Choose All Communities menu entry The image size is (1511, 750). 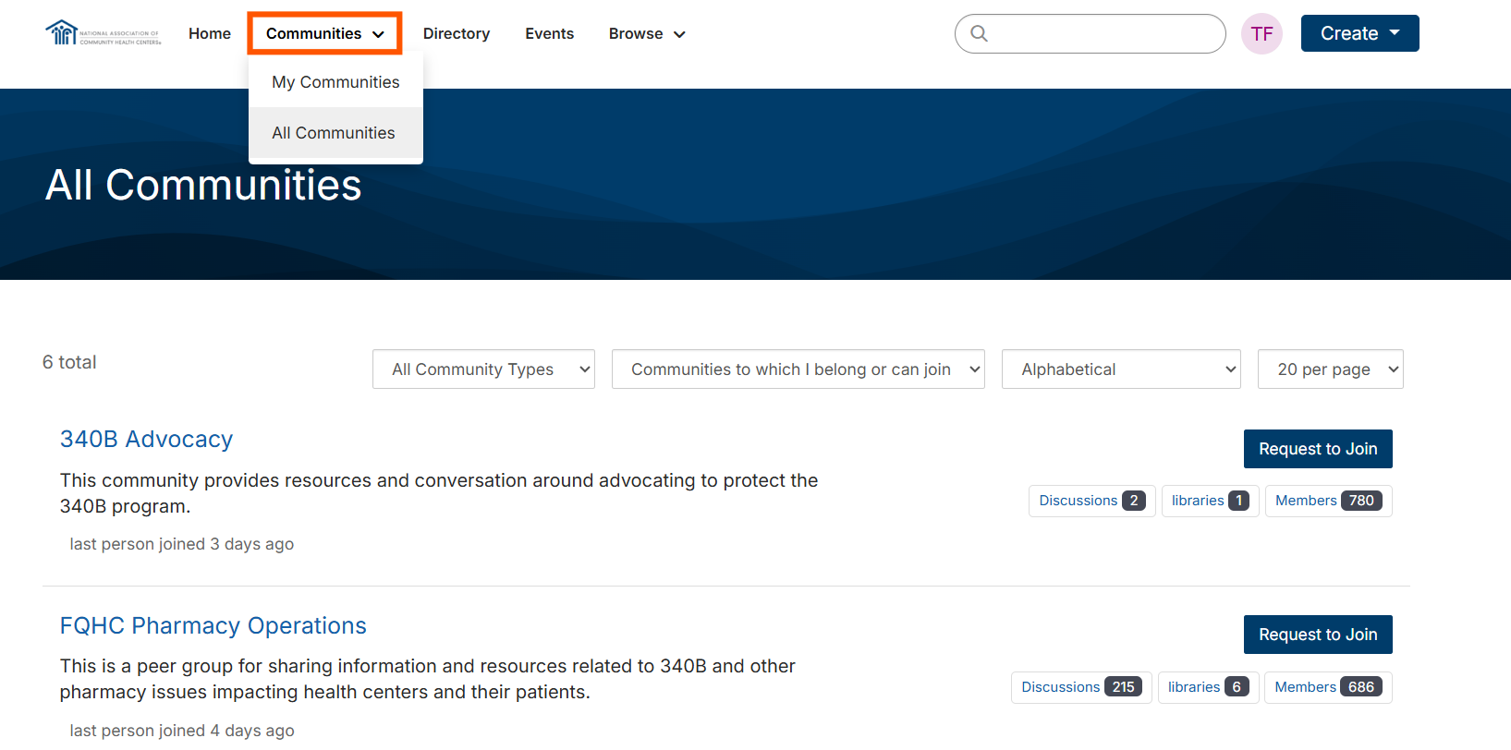334,133
